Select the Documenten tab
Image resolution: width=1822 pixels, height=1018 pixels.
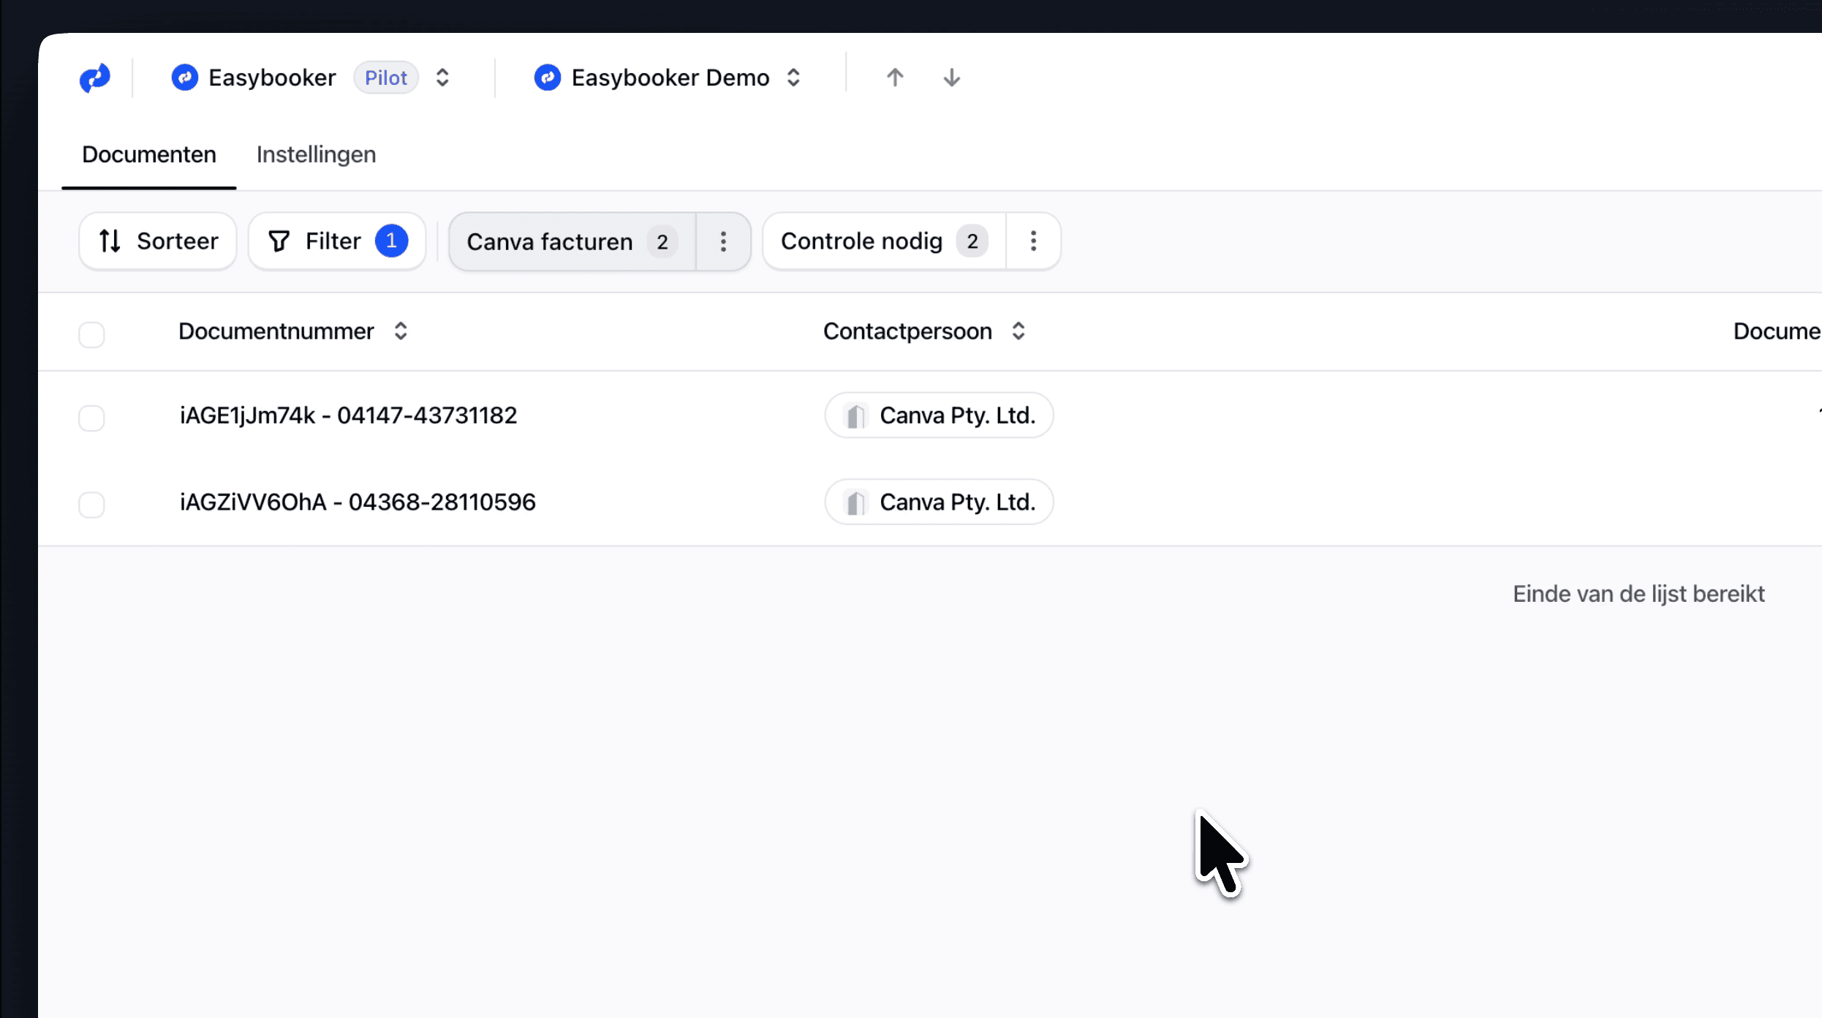coord(149,155)
